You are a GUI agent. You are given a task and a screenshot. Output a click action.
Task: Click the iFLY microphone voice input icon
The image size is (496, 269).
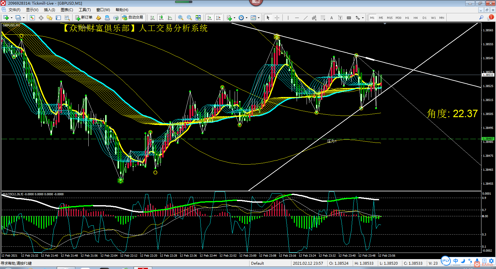tap(477, 261)
